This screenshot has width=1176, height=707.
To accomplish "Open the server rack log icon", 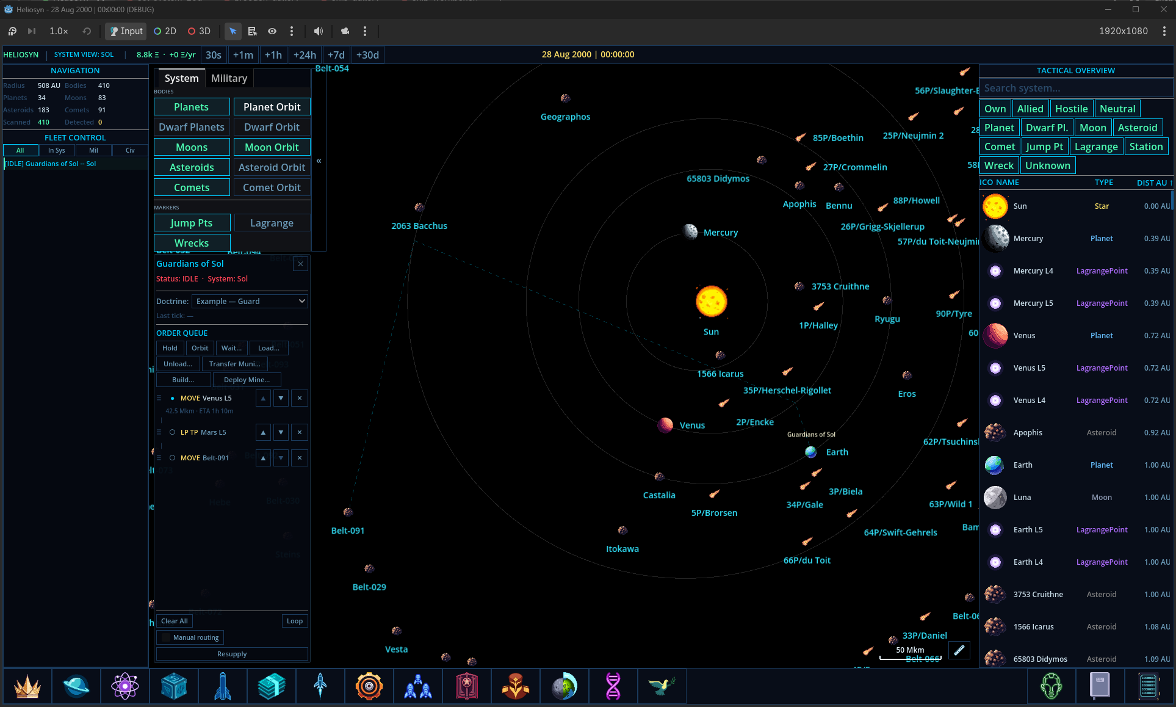I will pyautogui.click(x=1149, y=686).
